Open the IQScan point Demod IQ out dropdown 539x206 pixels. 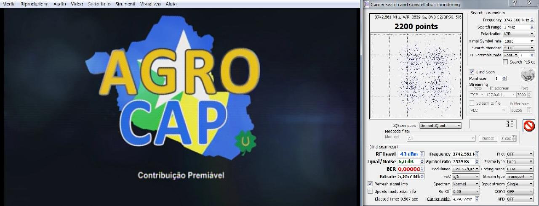pos(440,126)
